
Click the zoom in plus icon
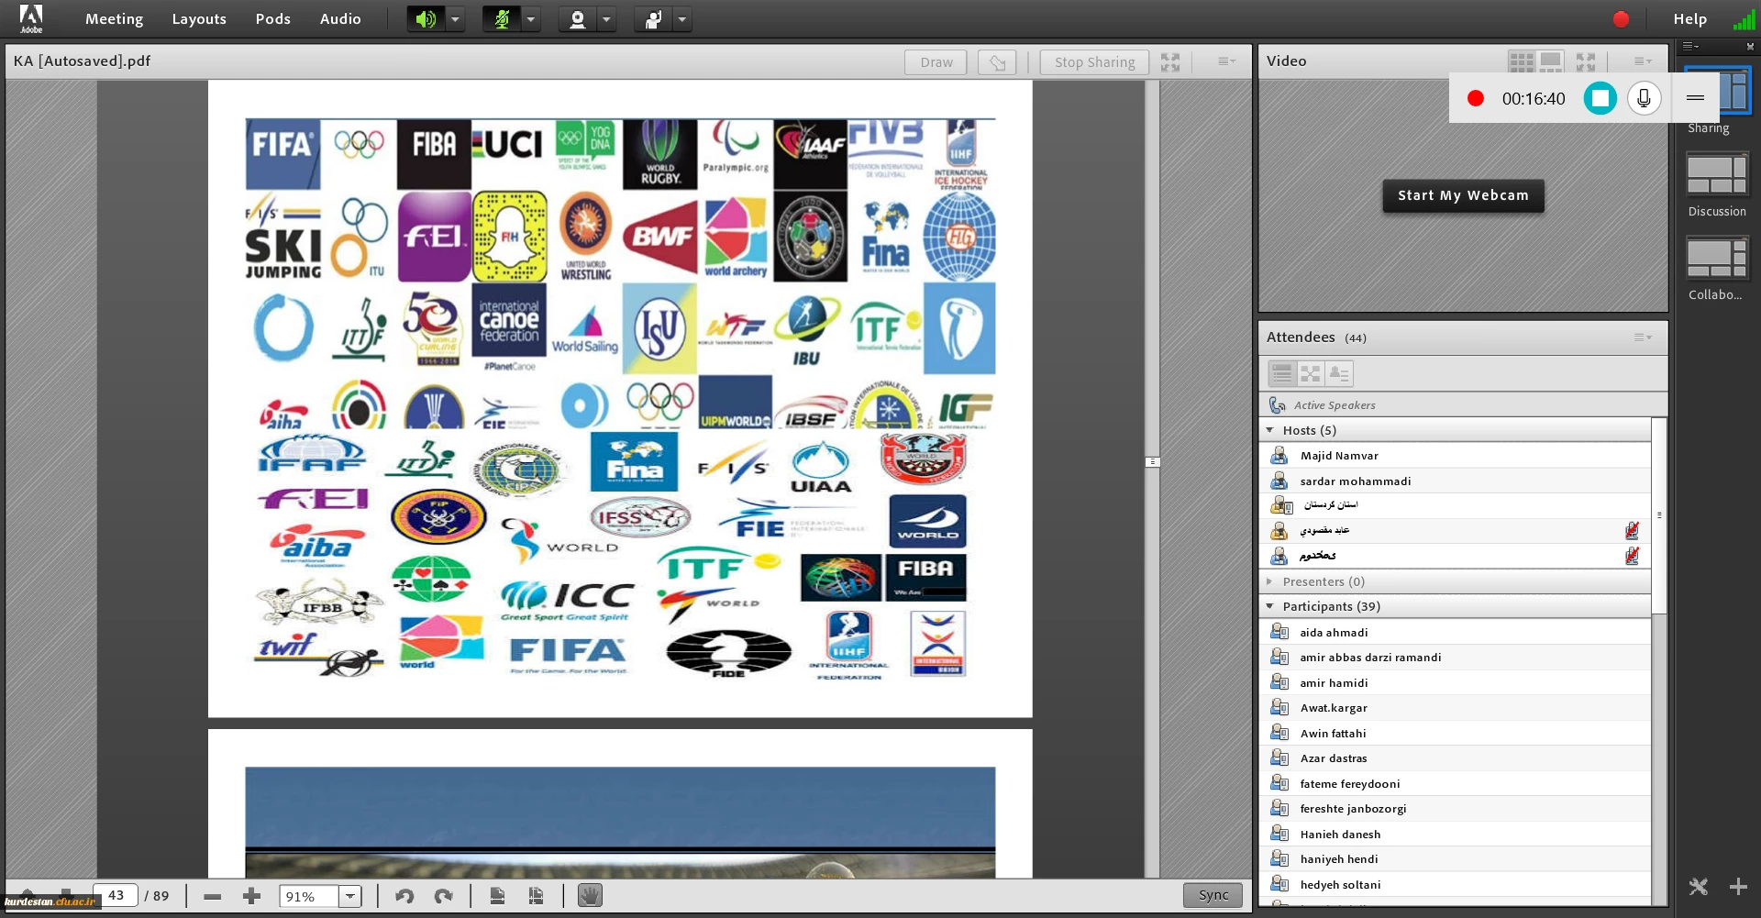(x=251, y=896)
